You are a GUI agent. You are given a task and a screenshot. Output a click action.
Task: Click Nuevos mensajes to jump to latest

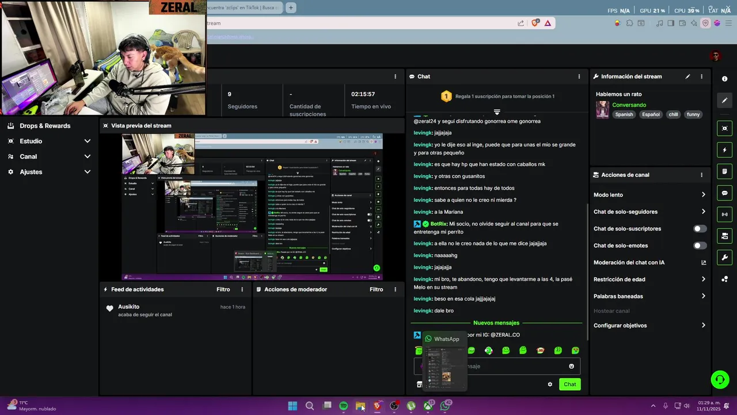click(496, 323)
